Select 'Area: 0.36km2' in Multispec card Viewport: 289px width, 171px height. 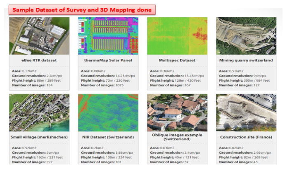162,71
